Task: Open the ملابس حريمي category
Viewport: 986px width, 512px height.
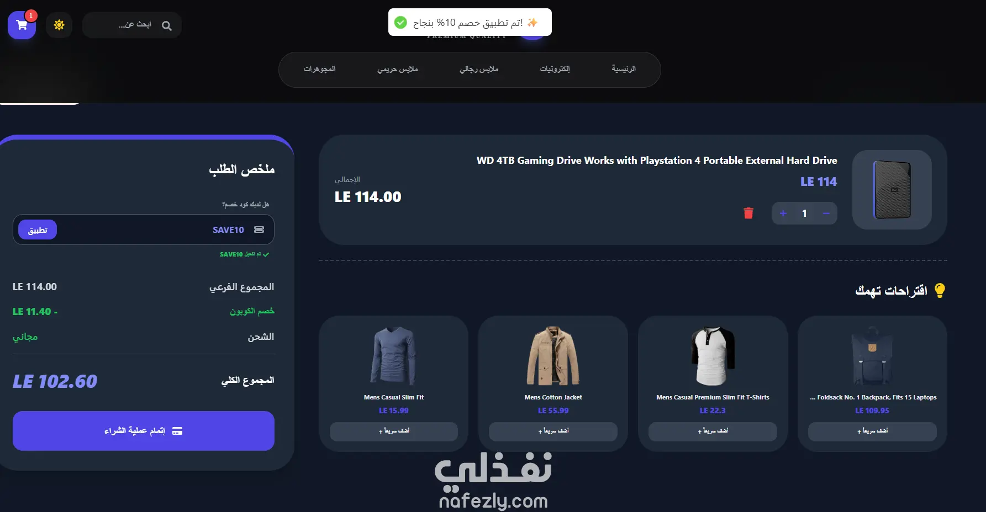Action: 398,69
